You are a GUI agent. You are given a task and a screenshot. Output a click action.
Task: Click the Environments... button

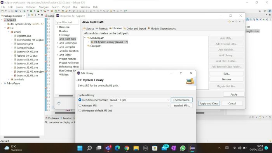tap(182, 100)
